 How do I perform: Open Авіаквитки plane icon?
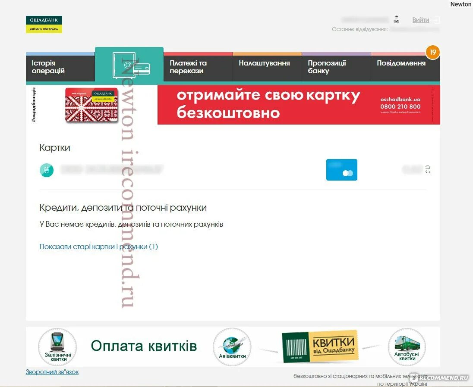pos(232,347)
